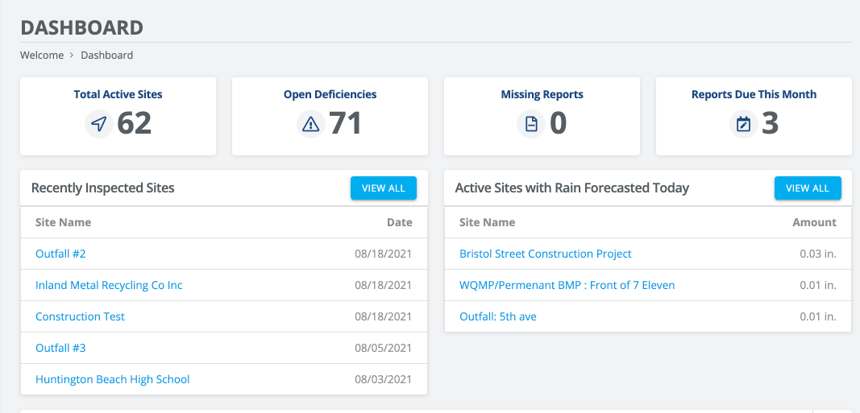Click the Missing Reports document icon
This screenshot has width=860, height=413.
pyautogui.click(x=531, y=124)
